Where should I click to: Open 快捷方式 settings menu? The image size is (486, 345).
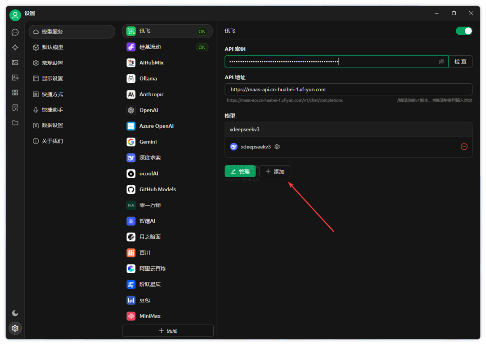point(72,94)
